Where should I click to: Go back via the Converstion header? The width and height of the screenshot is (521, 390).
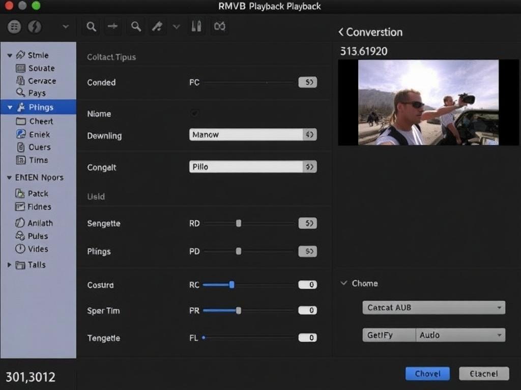341,32
